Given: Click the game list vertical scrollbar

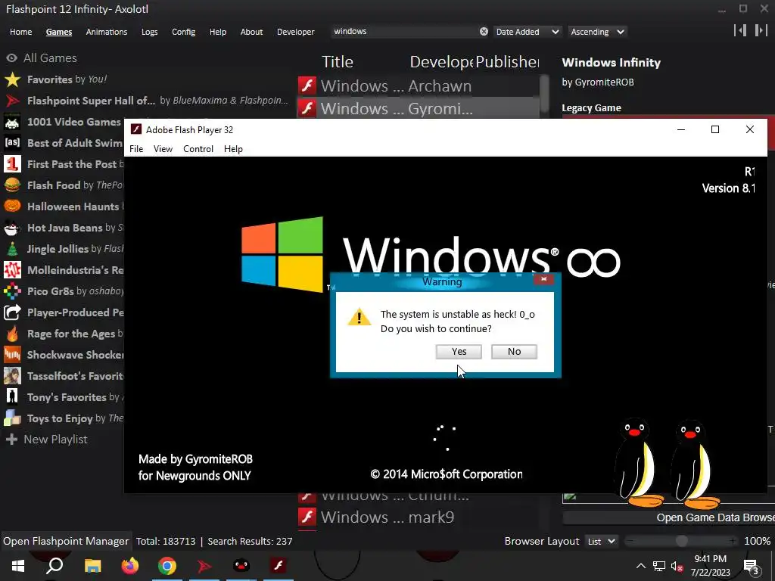Looking at the screenshot, I should coord(544,94).
